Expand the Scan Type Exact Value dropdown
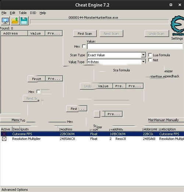This screenshot has height=192, width=184. pos(143,55)
